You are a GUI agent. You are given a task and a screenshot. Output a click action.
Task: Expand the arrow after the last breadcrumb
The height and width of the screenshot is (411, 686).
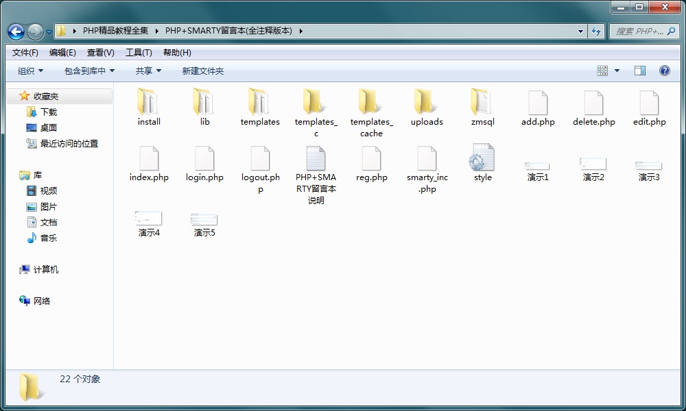(300, 31)
